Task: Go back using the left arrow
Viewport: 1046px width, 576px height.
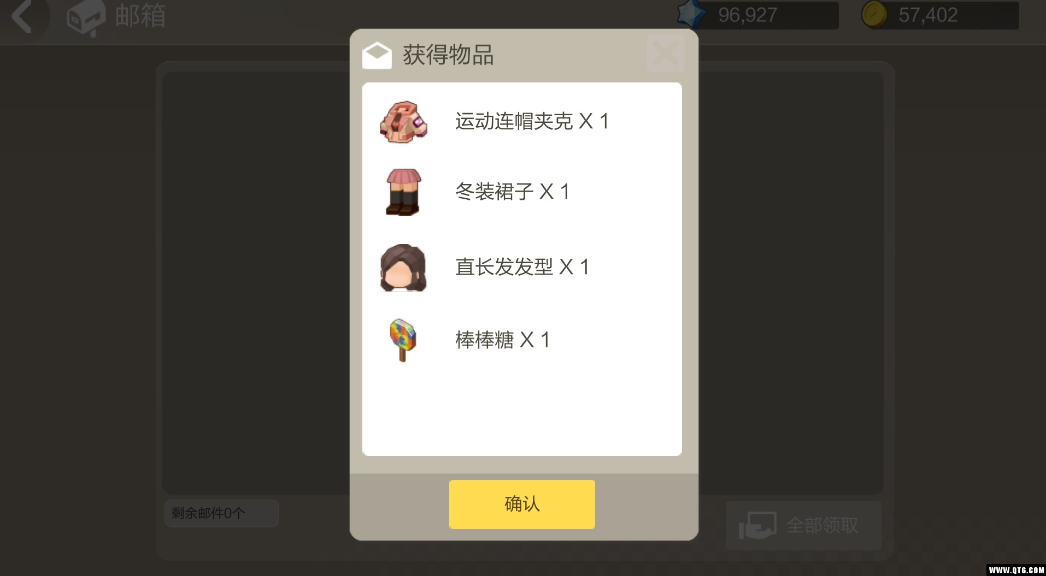Action: [x=22, y=16]
